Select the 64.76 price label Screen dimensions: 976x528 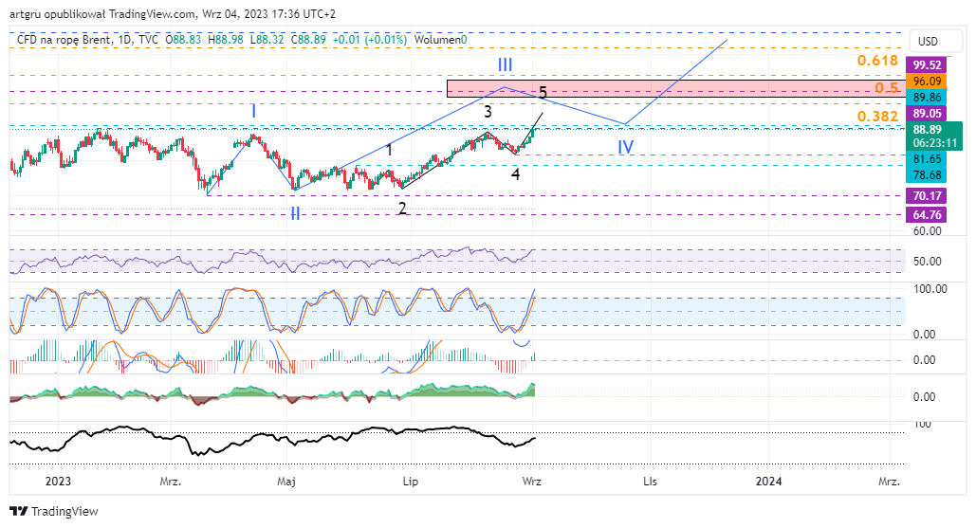(x=927, y=214)
